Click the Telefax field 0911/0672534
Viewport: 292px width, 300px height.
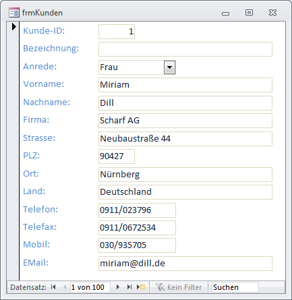pyautogui.click(x=137, y=228)
